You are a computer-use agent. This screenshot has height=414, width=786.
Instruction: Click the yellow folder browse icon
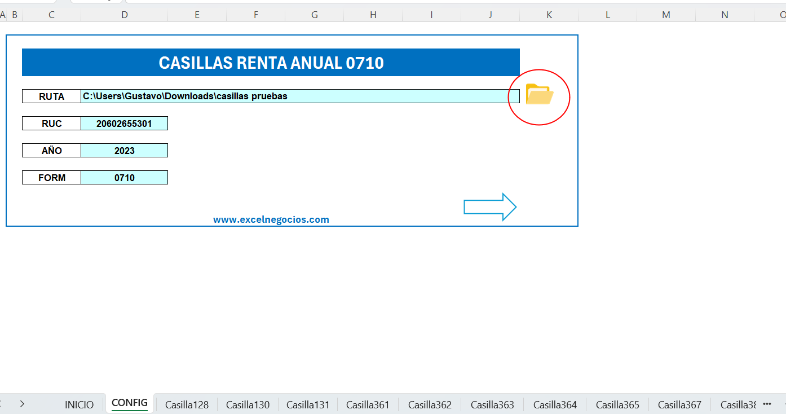click(x=539, y=94)
